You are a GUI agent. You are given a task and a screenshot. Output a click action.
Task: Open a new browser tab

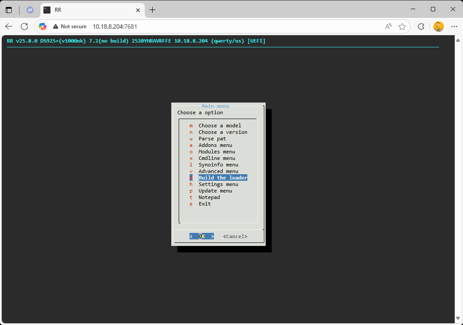152,10
